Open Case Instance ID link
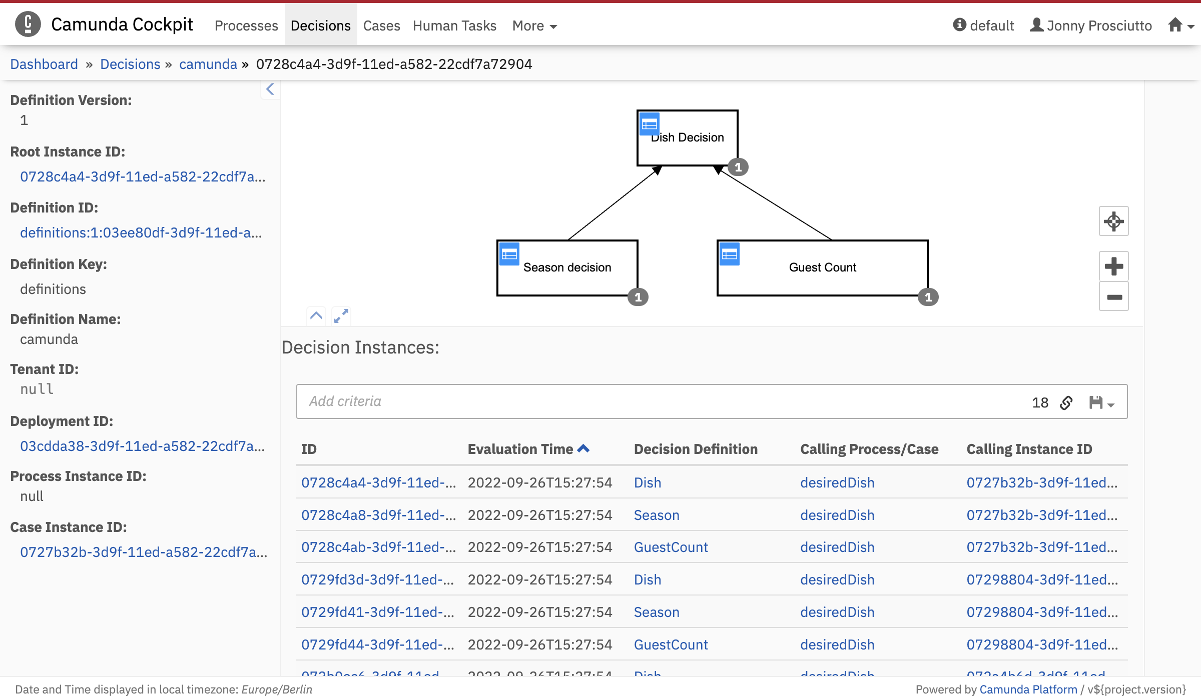This screenshot has height=700, width=1201. tap(144, 552)
